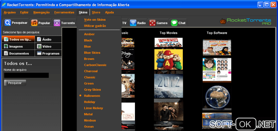Click the Áudio music note icon
The image size is (278, 131).
(x=39, y=39)
